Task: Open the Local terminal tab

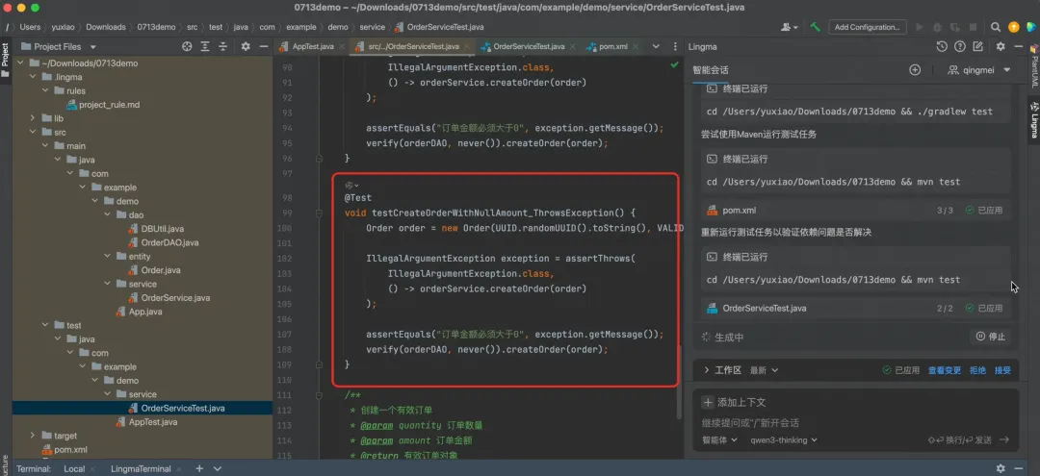Action: coord(74,468)
